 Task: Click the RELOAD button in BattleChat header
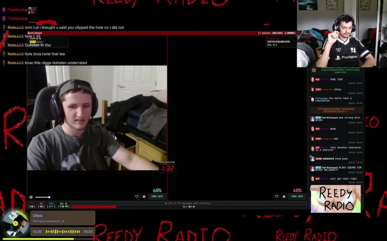coord(277,33)
